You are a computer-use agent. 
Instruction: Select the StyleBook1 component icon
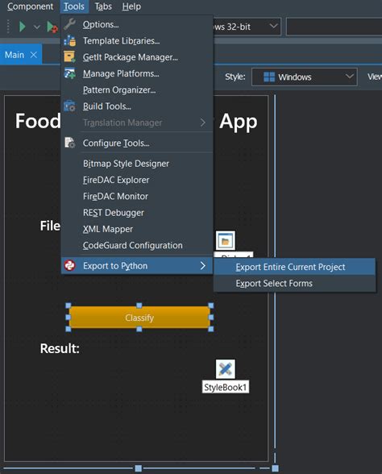coord(226,369)
